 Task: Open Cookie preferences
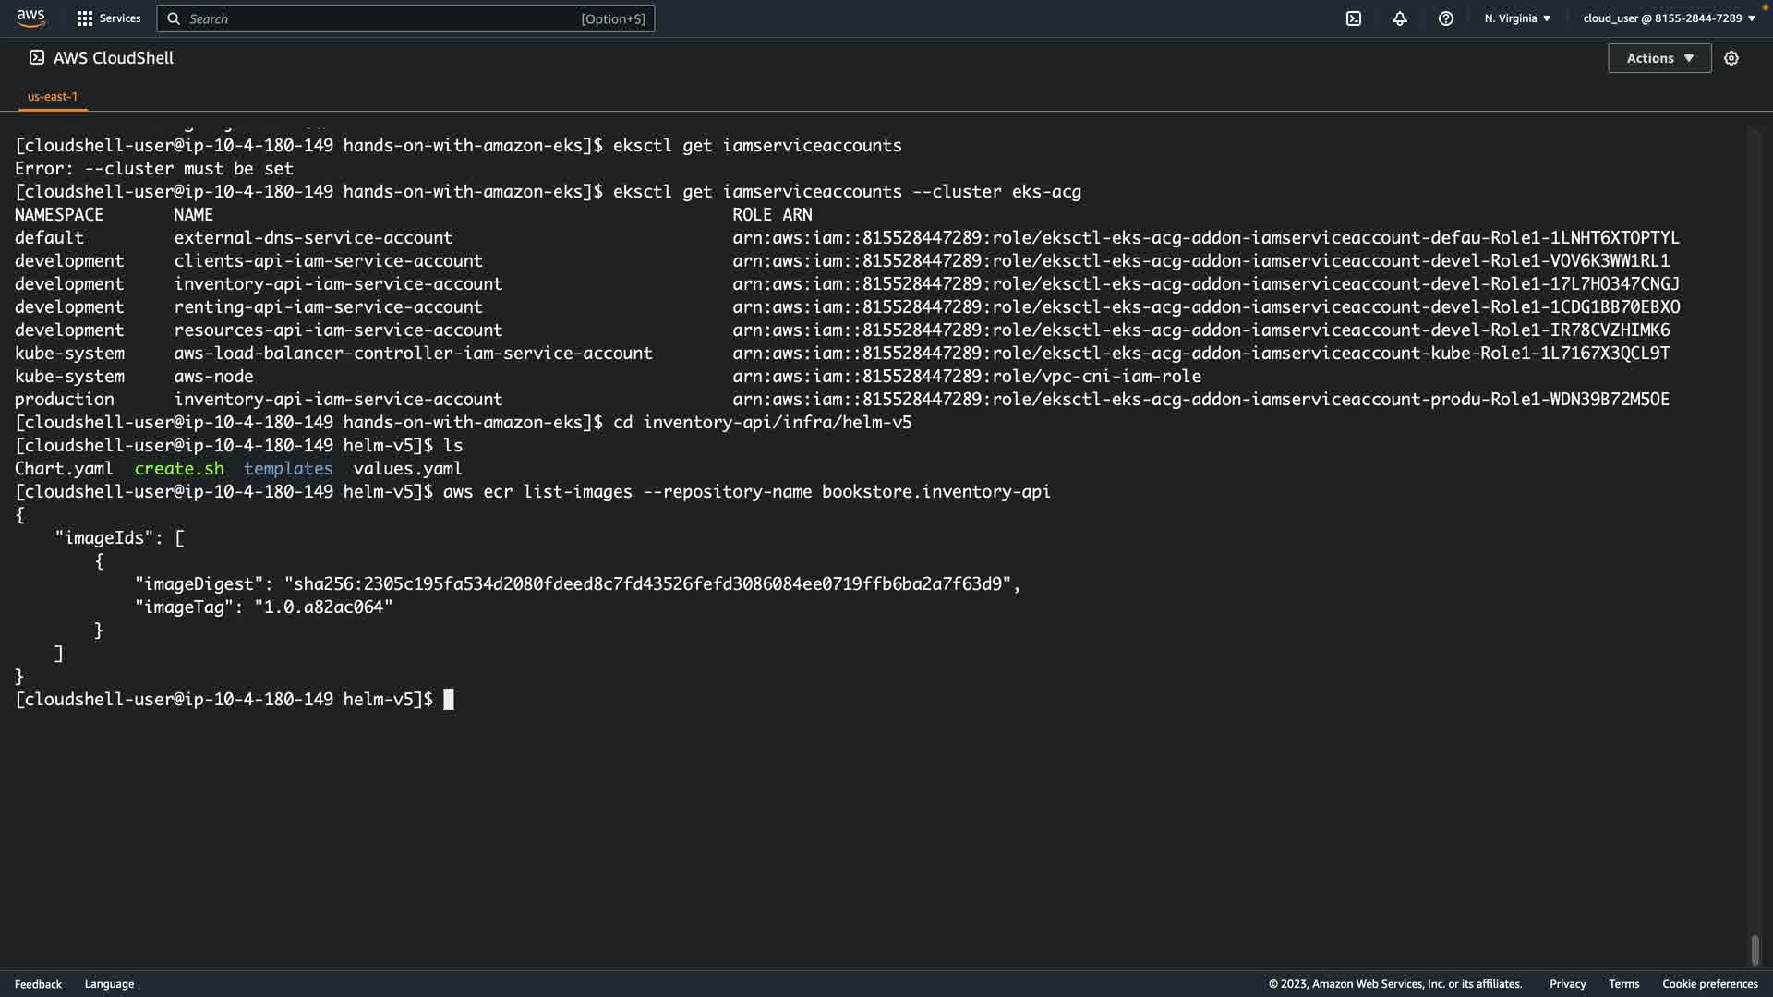click(x=1709, y=984)
